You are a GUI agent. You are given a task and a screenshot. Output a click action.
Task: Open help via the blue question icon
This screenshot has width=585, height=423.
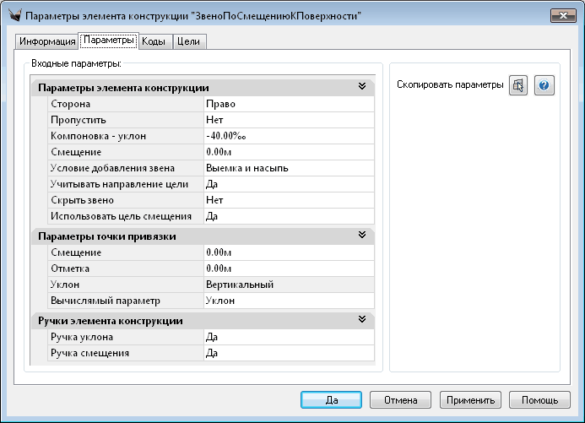tap(544, 85)
